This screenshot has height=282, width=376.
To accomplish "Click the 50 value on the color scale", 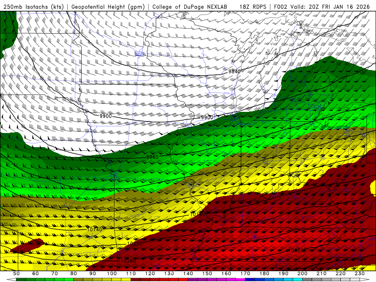I will 16,274.
